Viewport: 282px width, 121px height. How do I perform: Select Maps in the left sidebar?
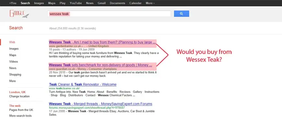pos(13,55)
